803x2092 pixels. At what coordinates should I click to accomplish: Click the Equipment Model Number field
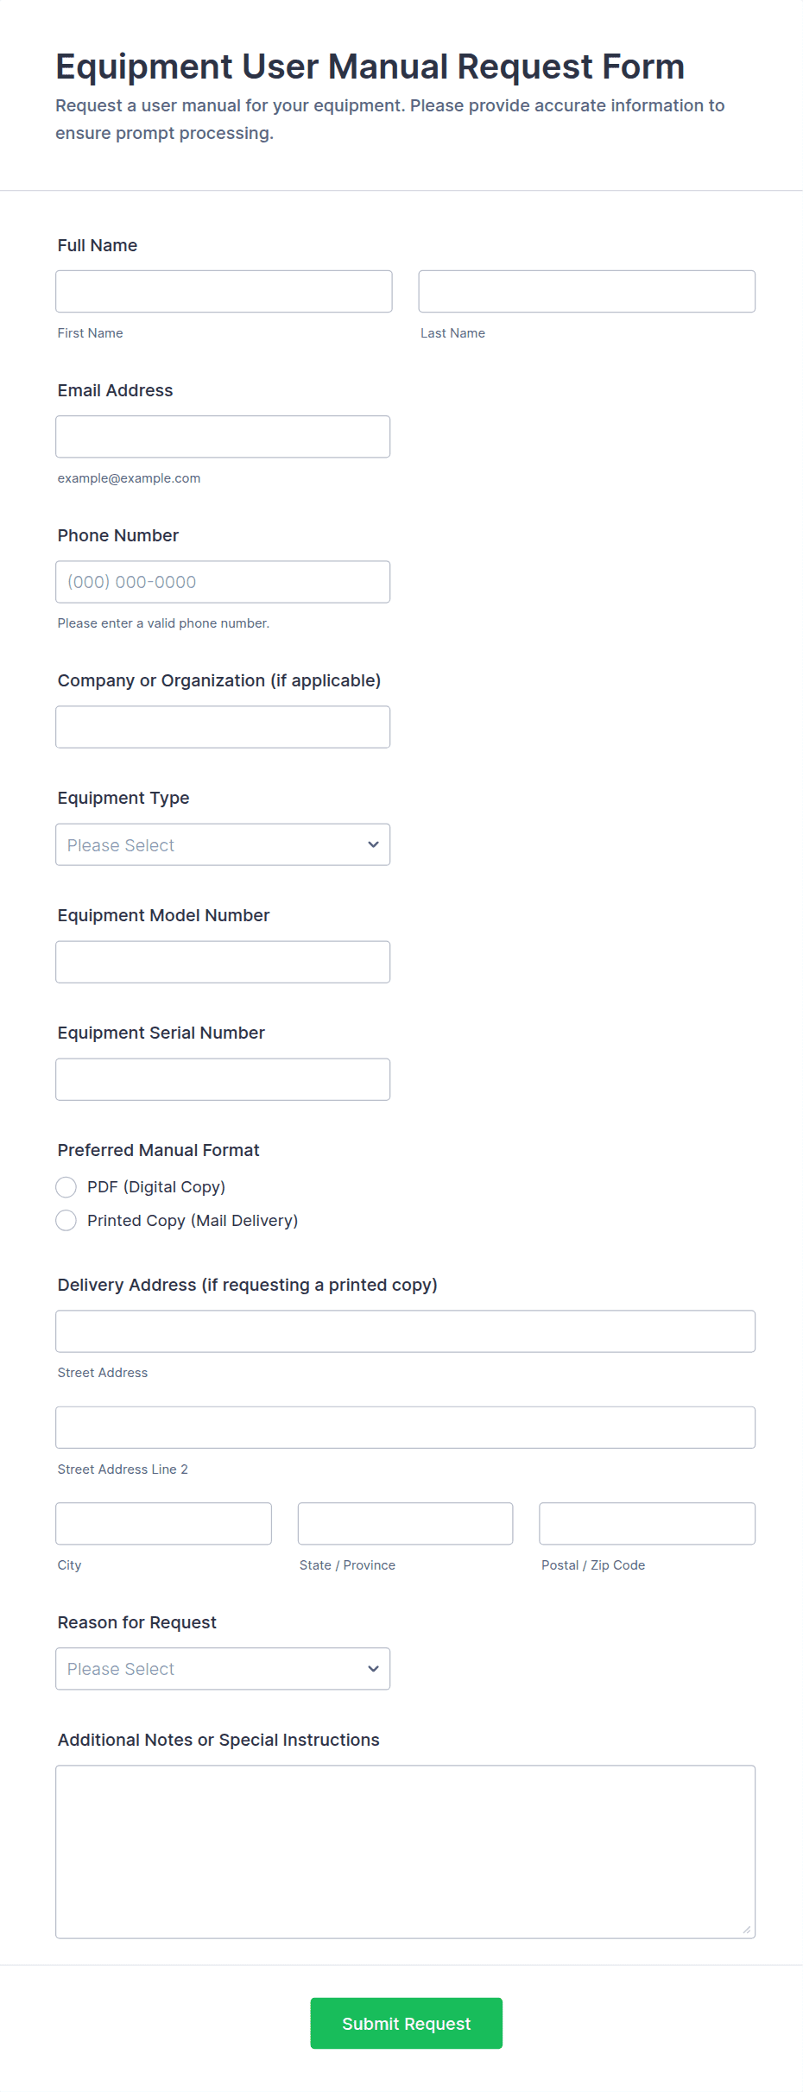point(223,962)
